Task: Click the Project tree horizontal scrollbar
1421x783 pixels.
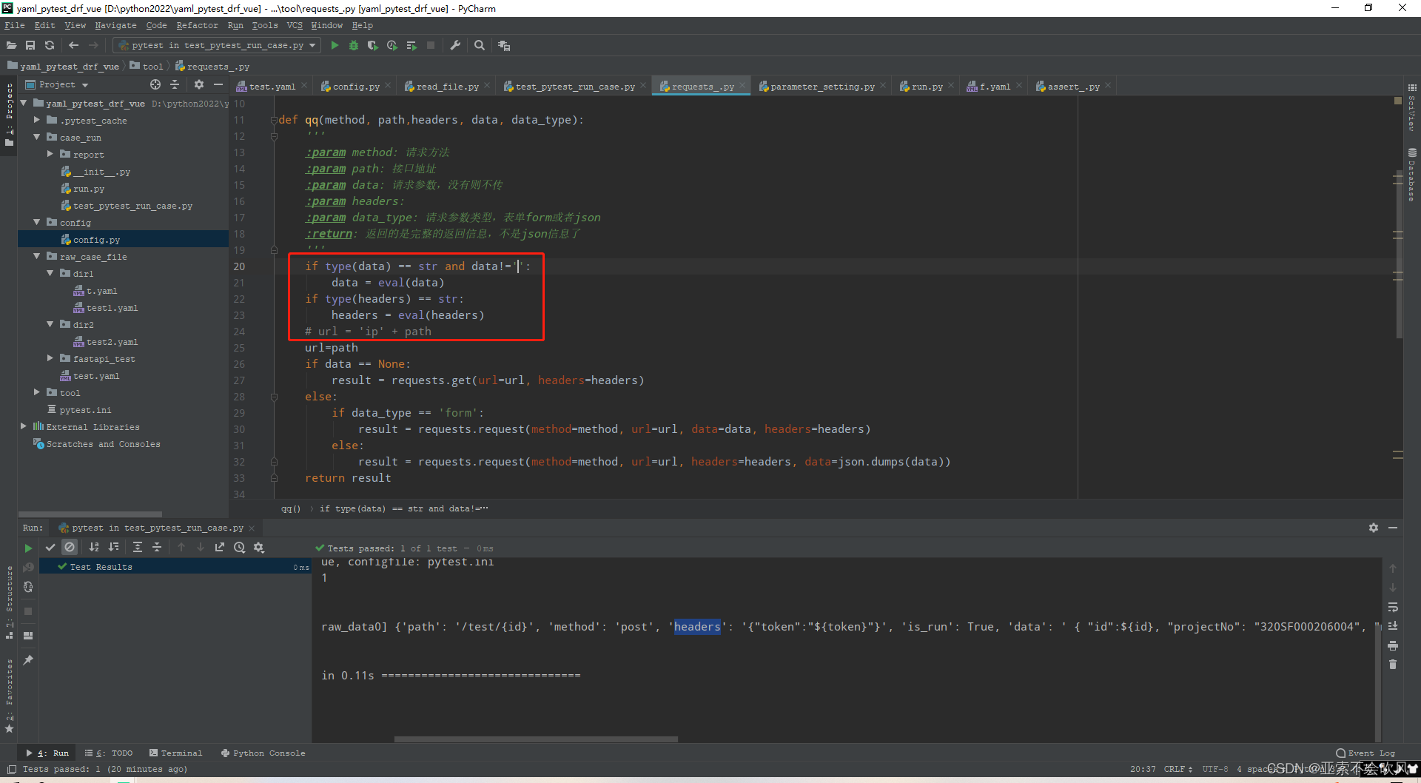Action: point(90,514)
